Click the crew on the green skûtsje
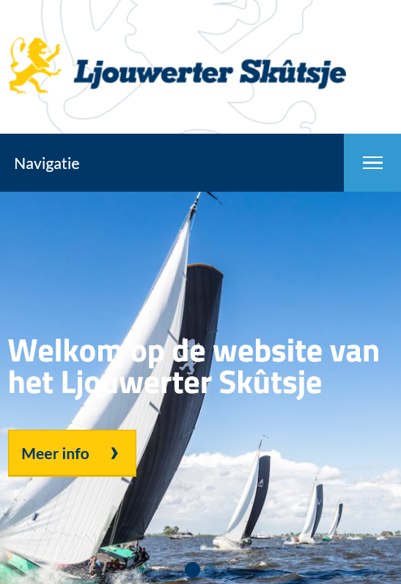This screenshot has height=584, width=401. [x=139, y=554]
